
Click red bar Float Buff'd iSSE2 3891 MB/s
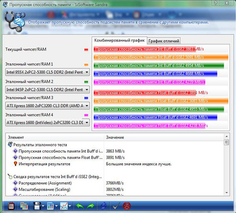(x=145, y=93)
